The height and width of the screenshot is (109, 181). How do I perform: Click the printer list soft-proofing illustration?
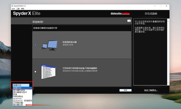tap(49, 72)
